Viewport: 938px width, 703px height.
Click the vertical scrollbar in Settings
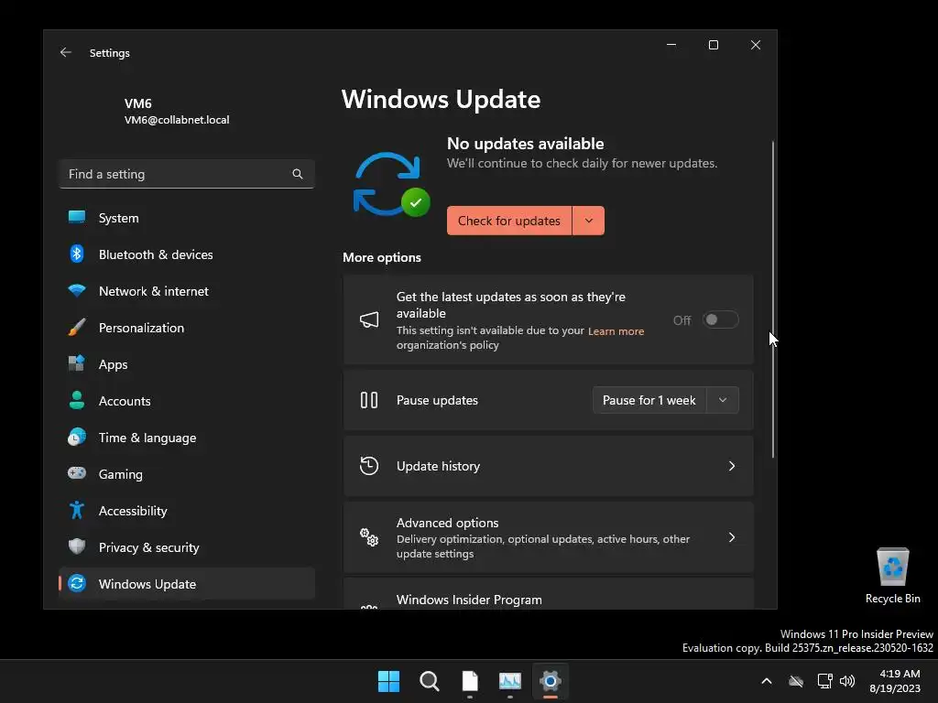(x=773, y=299)
